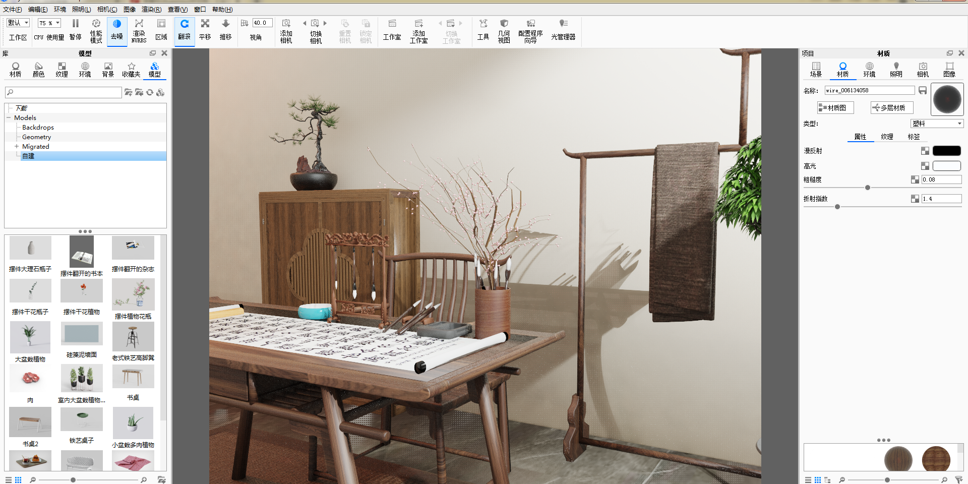Open the 工具 tools icon

click(483, 30)
